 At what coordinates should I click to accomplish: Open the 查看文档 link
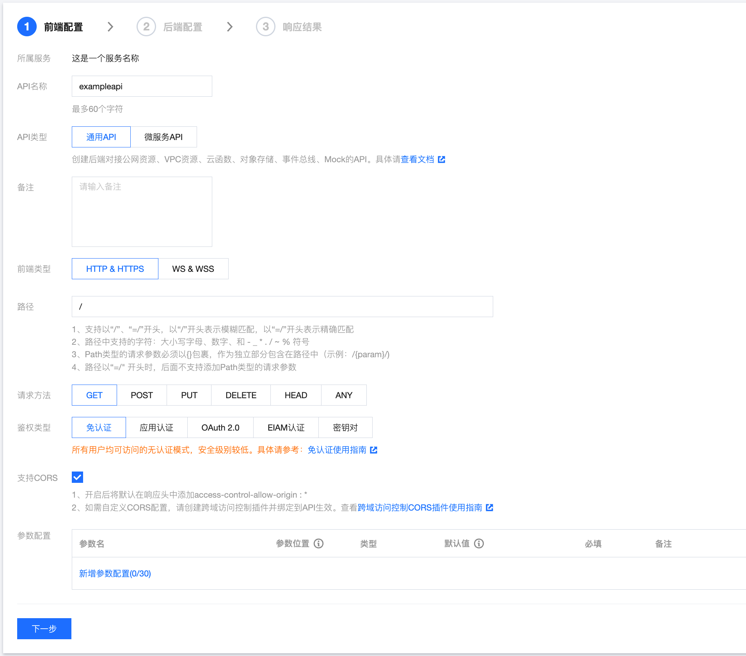tap(417, 160)
